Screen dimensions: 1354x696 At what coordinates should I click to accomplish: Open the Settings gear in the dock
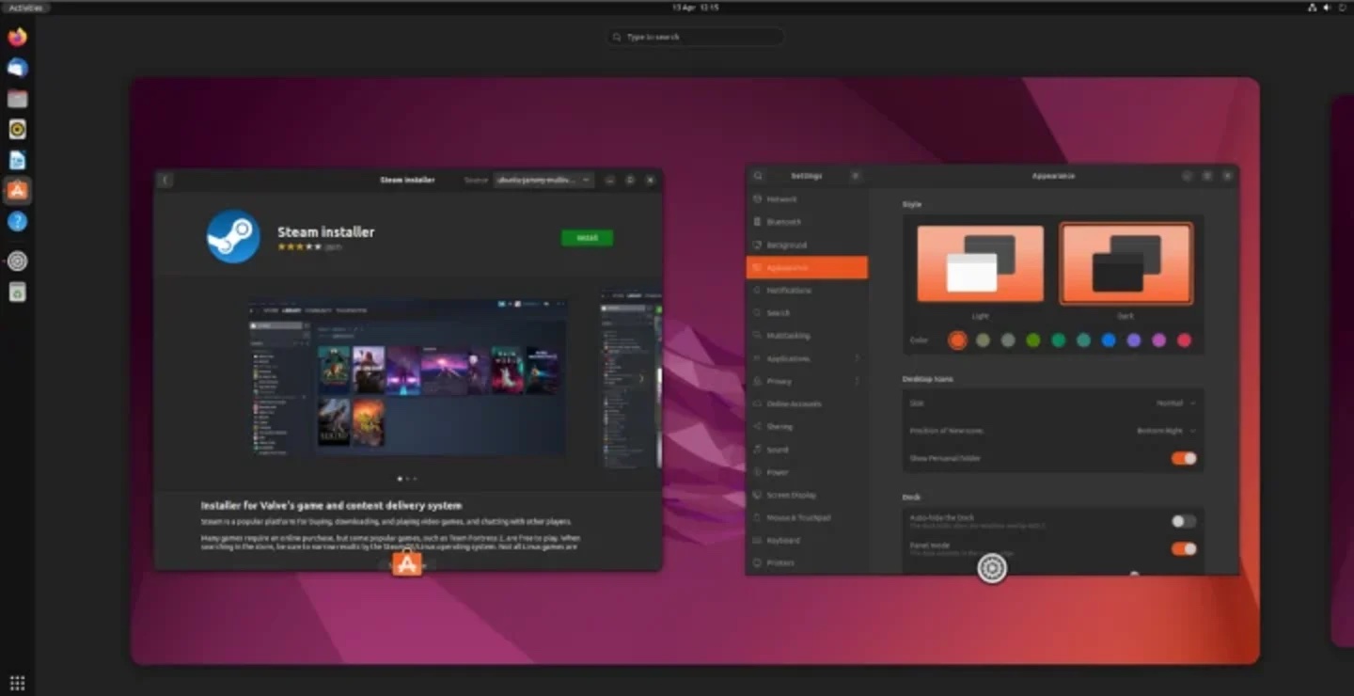(17, 261)
